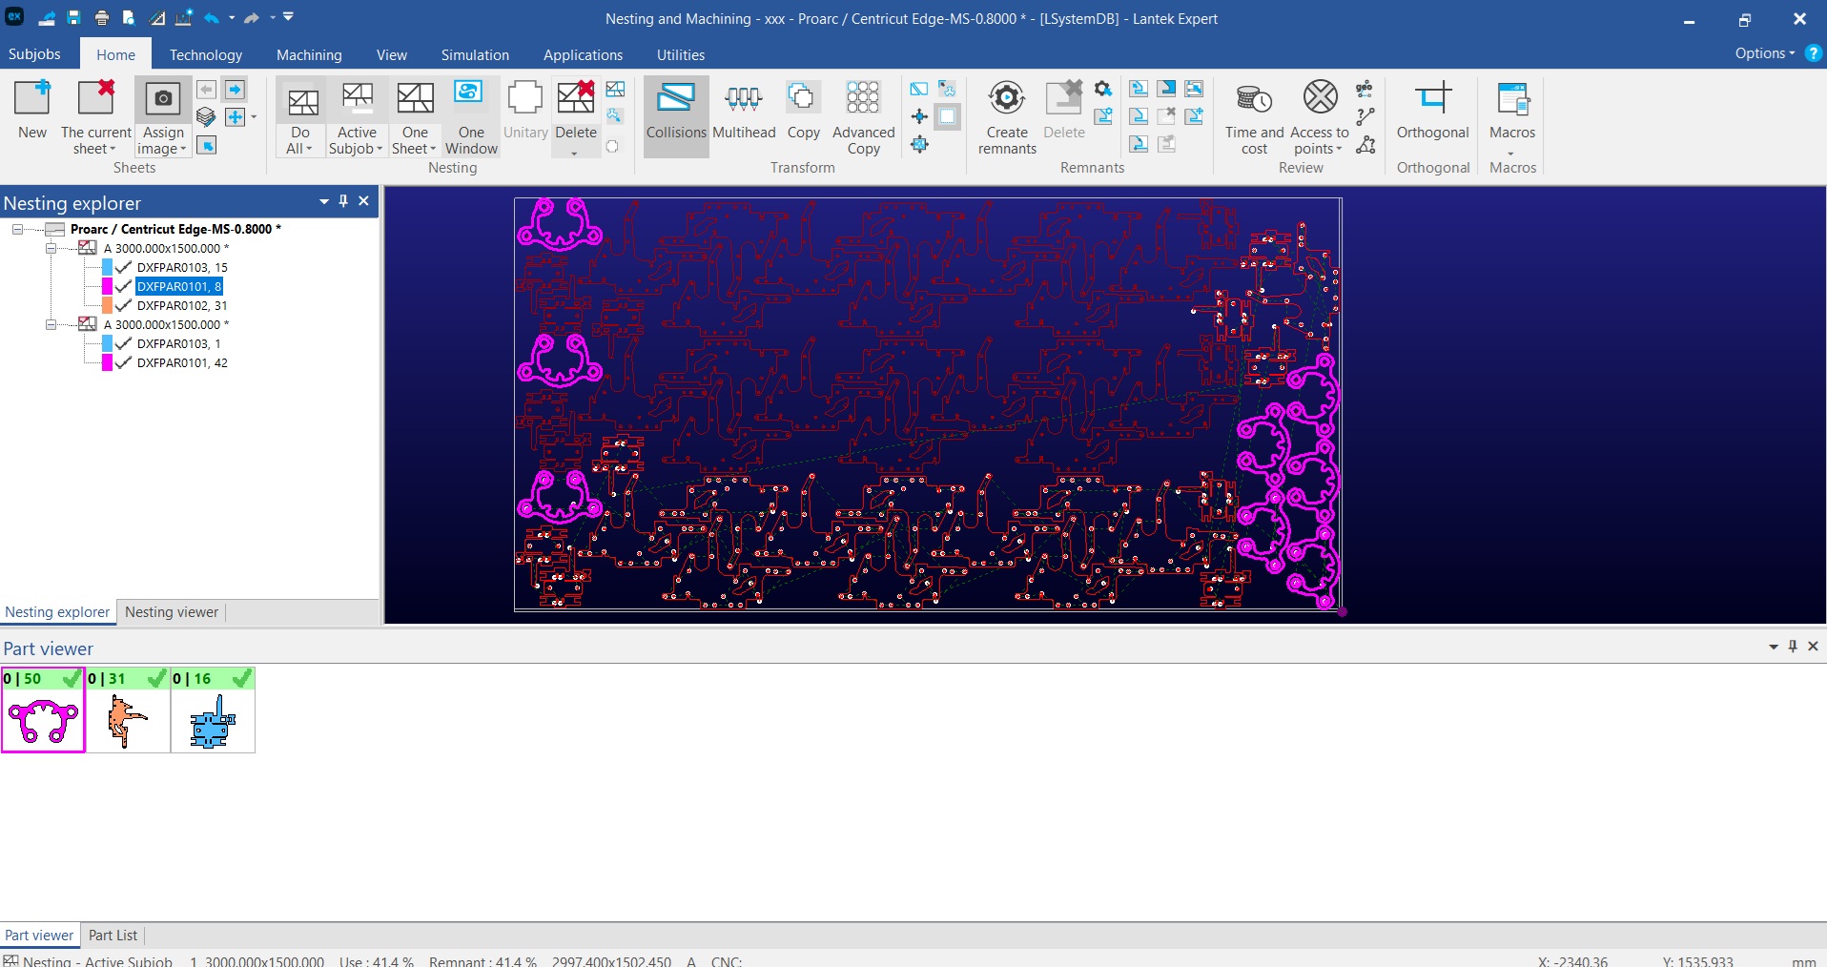
Task: Toggle checkmark for DXFPAR0101, 8
Action: (123, 286)
